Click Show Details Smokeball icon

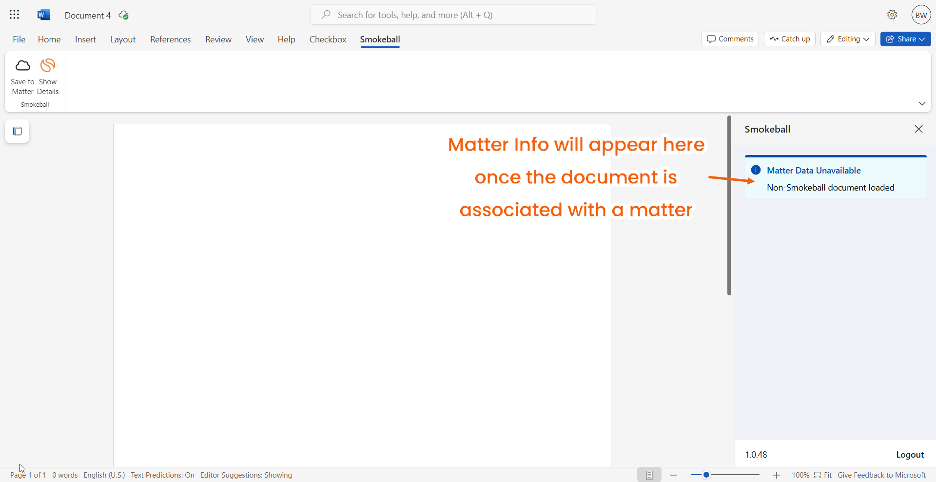coord(48,65)
